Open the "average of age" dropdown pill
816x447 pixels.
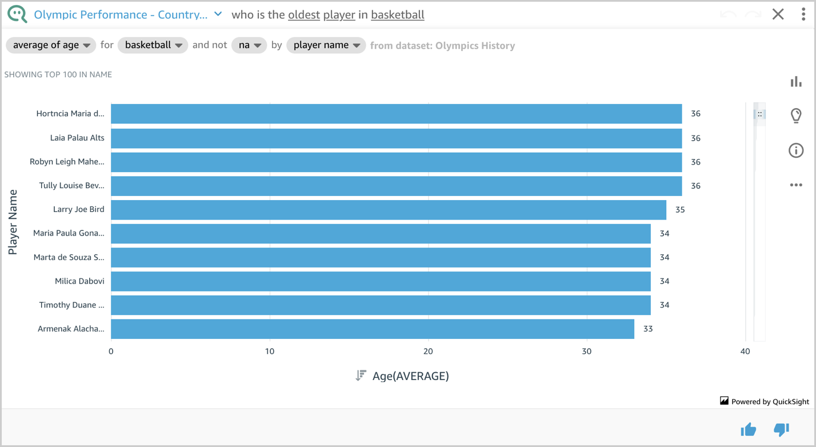pyautogui.click(x=51, y=45)
